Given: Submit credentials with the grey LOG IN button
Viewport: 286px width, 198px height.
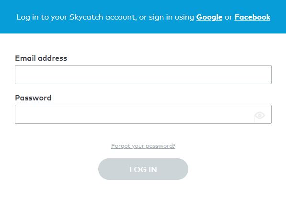Looking at the screenshot, I should tap(143, 169).
